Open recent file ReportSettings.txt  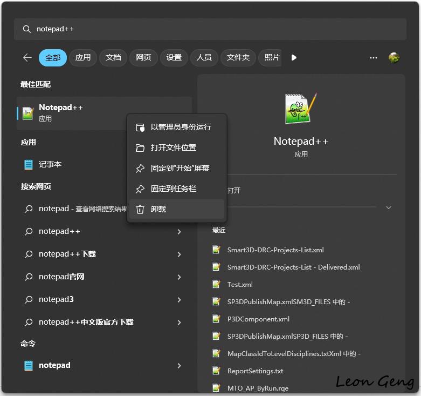point(256,371)
